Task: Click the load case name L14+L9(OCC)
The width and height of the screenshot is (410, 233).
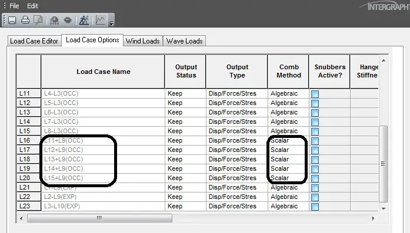Action: coord(64,168)
